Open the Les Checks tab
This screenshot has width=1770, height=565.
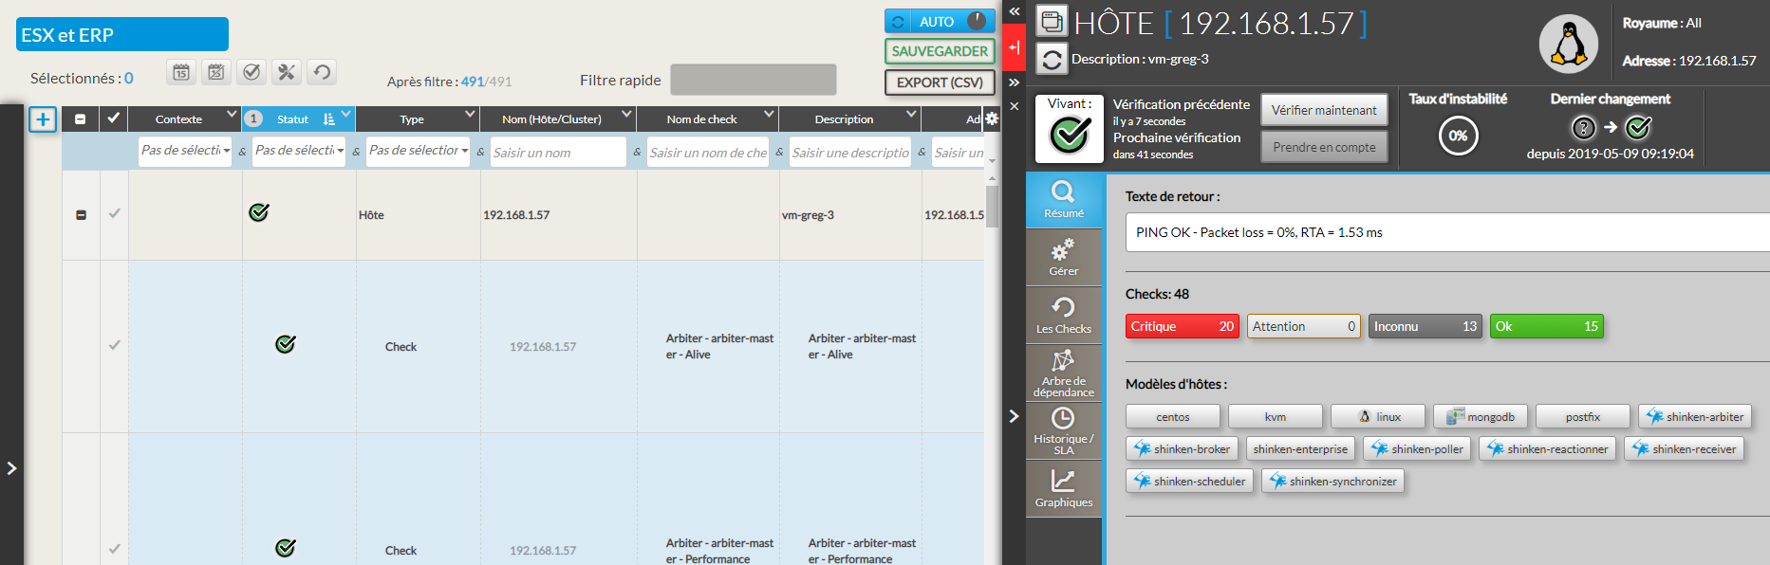pos(1064,316)
